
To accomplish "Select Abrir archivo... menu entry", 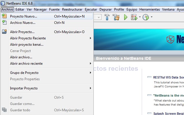I will coord(47,57).
